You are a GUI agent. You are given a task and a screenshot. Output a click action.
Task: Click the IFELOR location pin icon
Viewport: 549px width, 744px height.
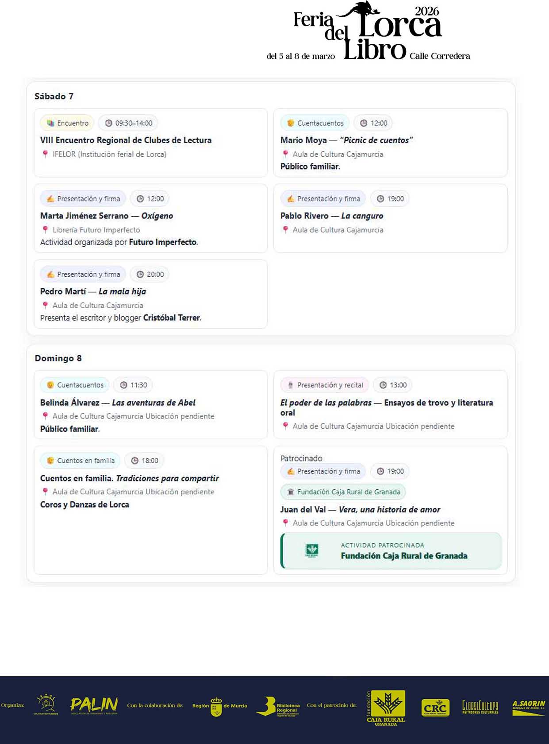pos(45,154)
